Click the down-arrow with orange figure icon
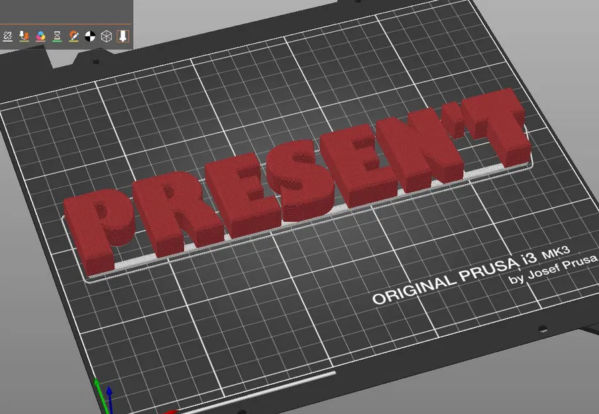Image resolution: width=599 pixels, height=414 pixels. coord(24,36)
